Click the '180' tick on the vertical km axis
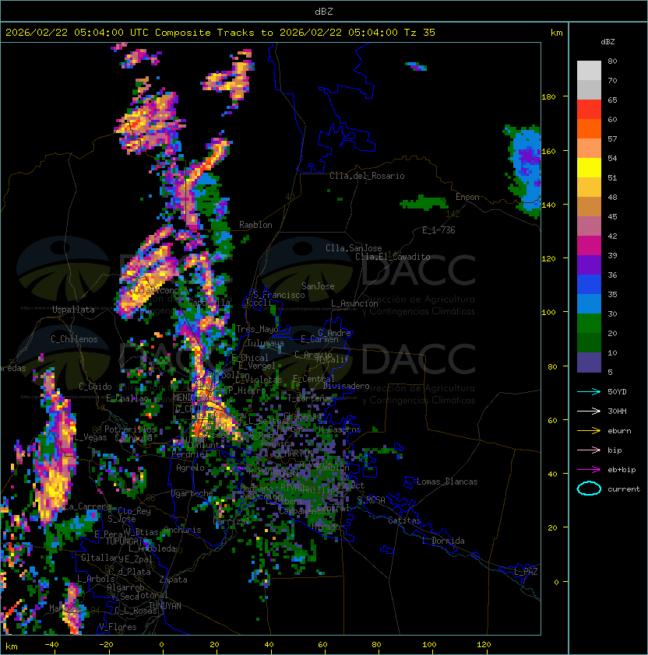 click(x=548, y=97)
